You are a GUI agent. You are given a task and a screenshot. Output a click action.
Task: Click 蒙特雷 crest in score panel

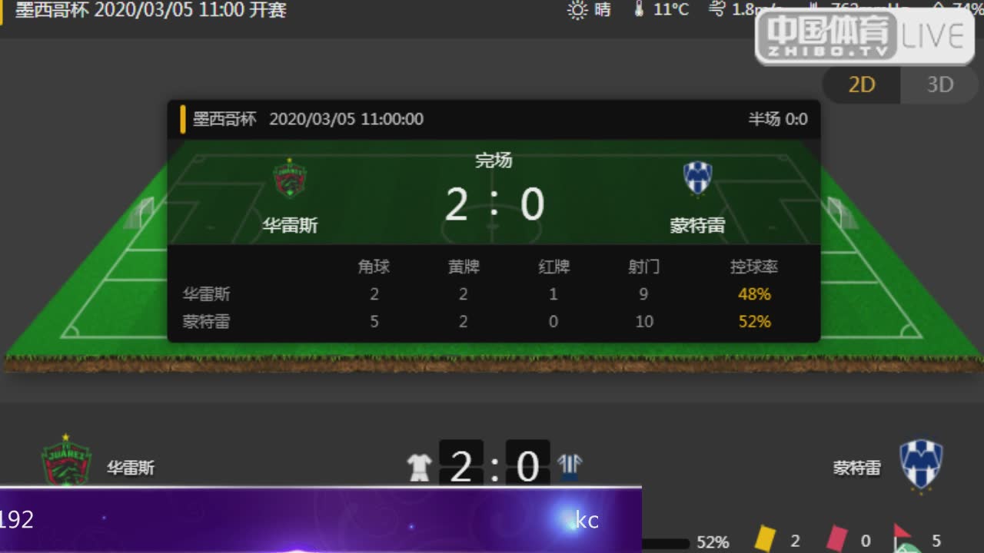(698, 178)
